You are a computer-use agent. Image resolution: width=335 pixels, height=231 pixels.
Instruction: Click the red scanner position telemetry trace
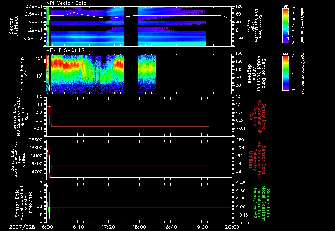[x=130, y=166]
